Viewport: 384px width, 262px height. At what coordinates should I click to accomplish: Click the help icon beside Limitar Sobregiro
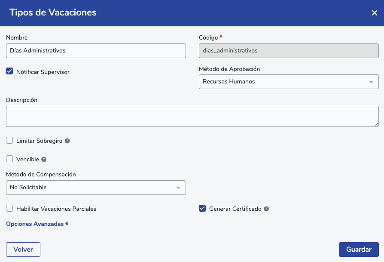[x=67, y=141]
